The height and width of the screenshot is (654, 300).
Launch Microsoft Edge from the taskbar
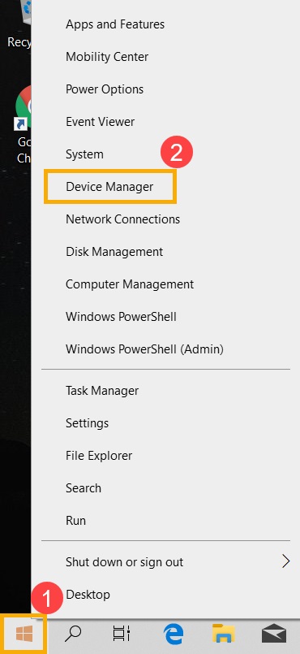pos(173,635)
